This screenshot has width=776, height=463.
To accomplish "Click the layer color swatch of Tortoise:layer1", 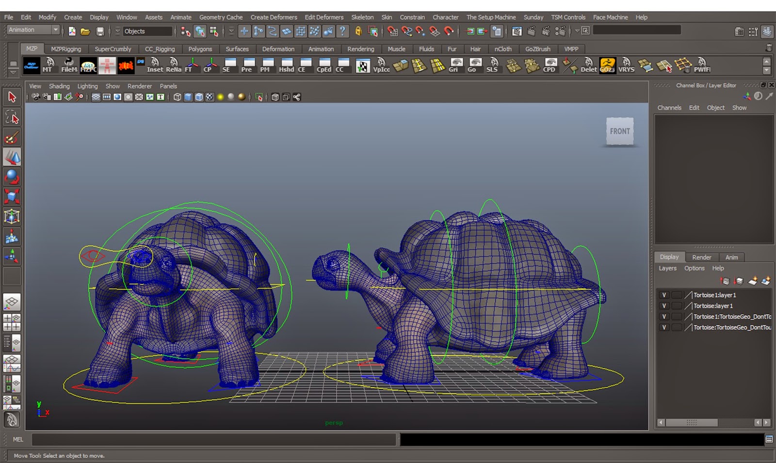I will (x=688, y=306).
